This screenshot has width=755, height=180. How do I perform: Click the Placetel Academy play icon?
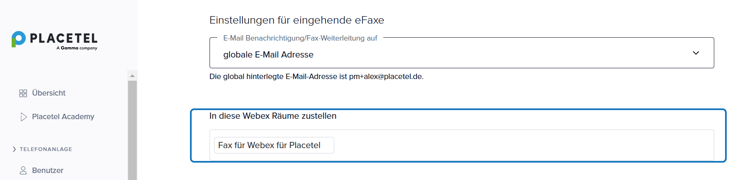coord(24,117)
